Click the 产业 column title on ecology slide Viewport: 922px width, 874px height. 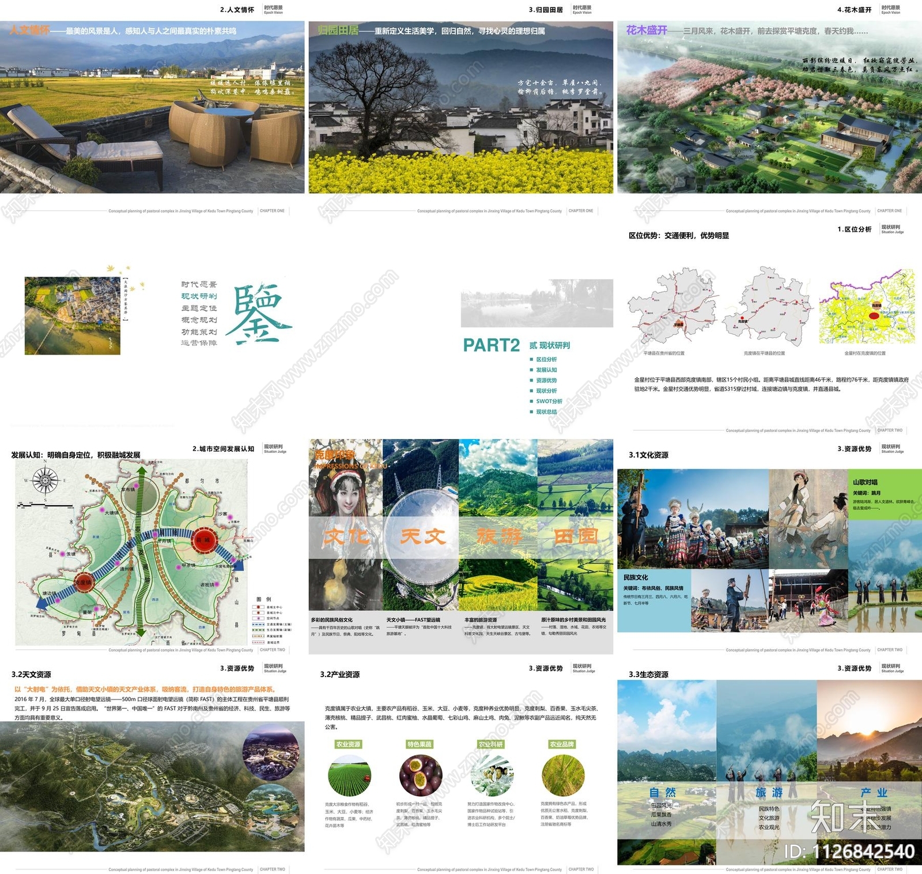tap(874, 793)
